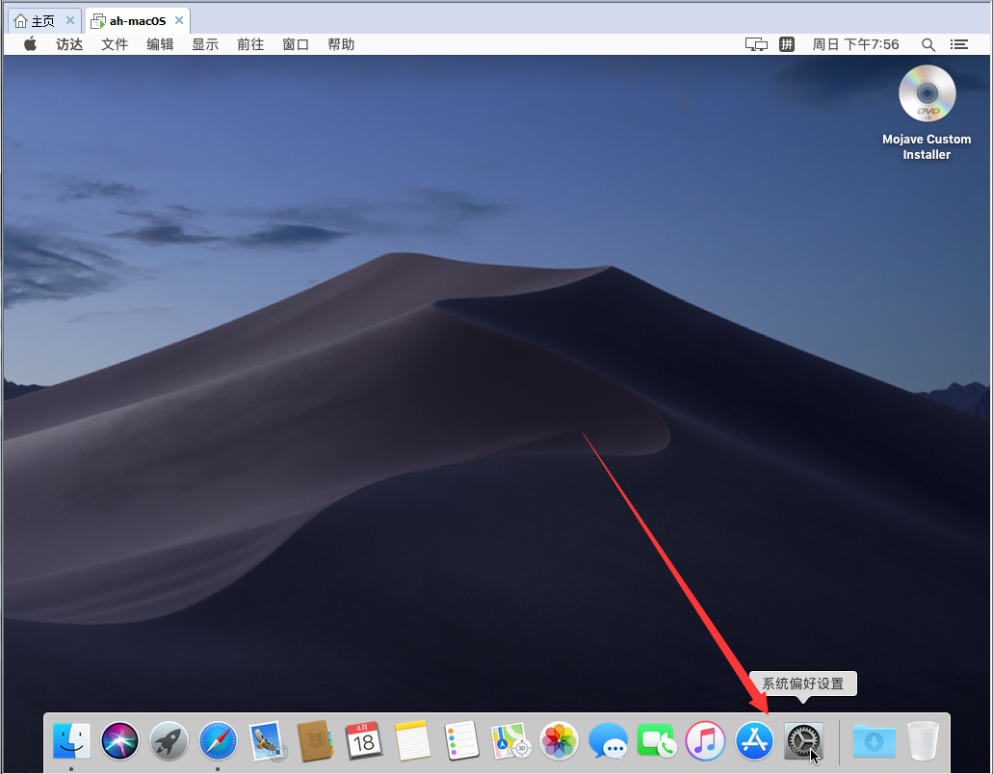The image size is (993, 774).
Task: Launch Safari browser from dock
Action: (x=218, y=741)
